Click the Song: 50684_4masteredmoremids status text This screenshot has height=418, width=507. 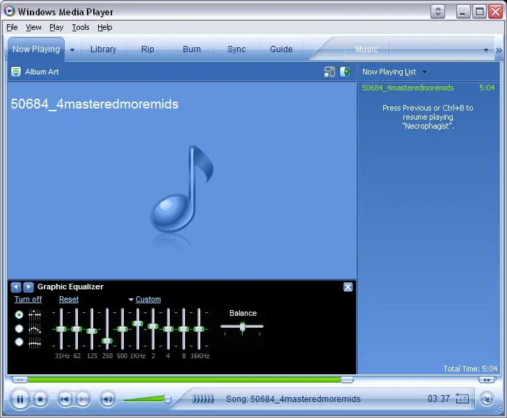click(293, 399)
